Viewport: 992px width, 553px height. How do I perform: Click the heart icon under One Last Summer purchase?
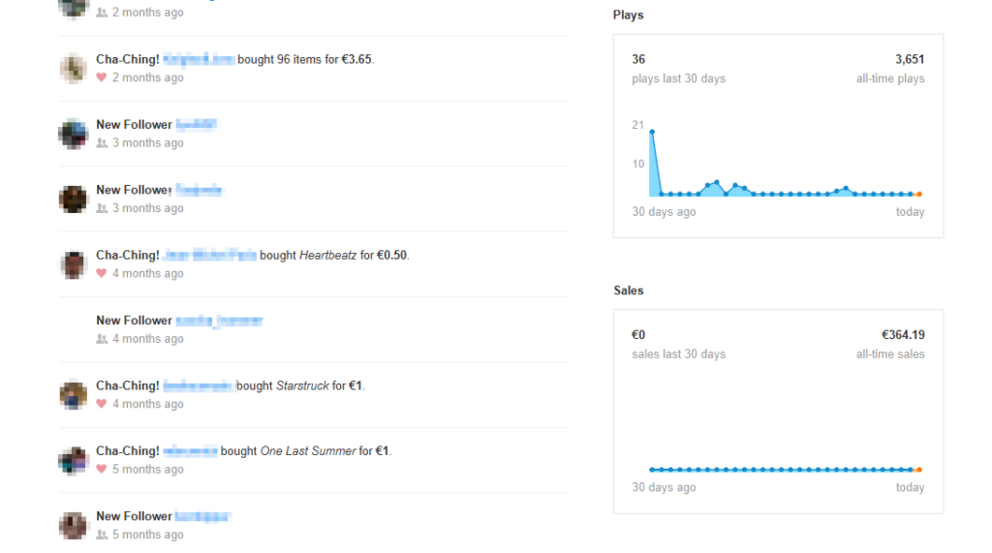click(x=102, y=469)
